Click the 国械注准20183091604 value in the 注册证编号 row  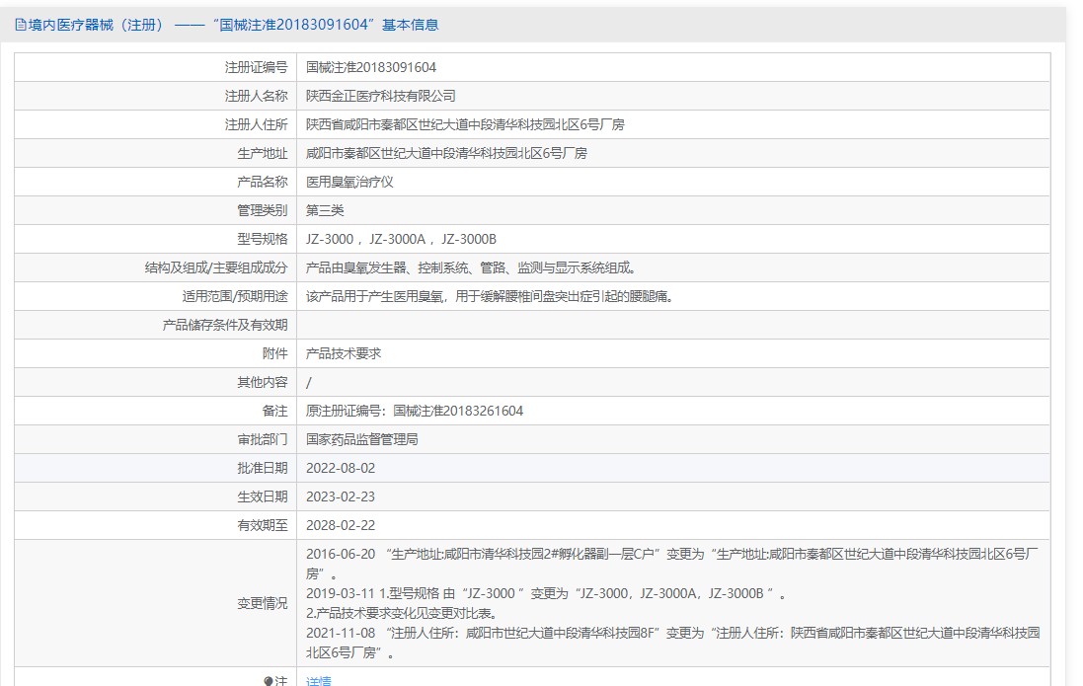tap(371, 67)
